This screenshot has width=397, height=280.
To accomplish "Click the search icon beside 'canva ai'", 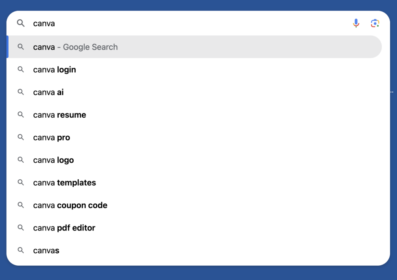I will (x=21, y=92).
